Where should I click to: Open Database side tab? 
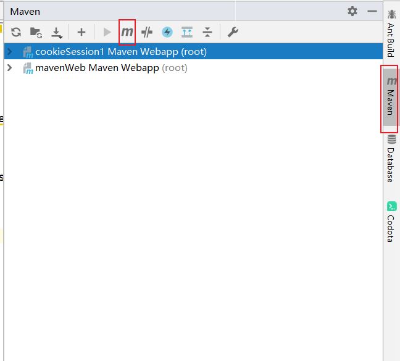pos(391,159)
